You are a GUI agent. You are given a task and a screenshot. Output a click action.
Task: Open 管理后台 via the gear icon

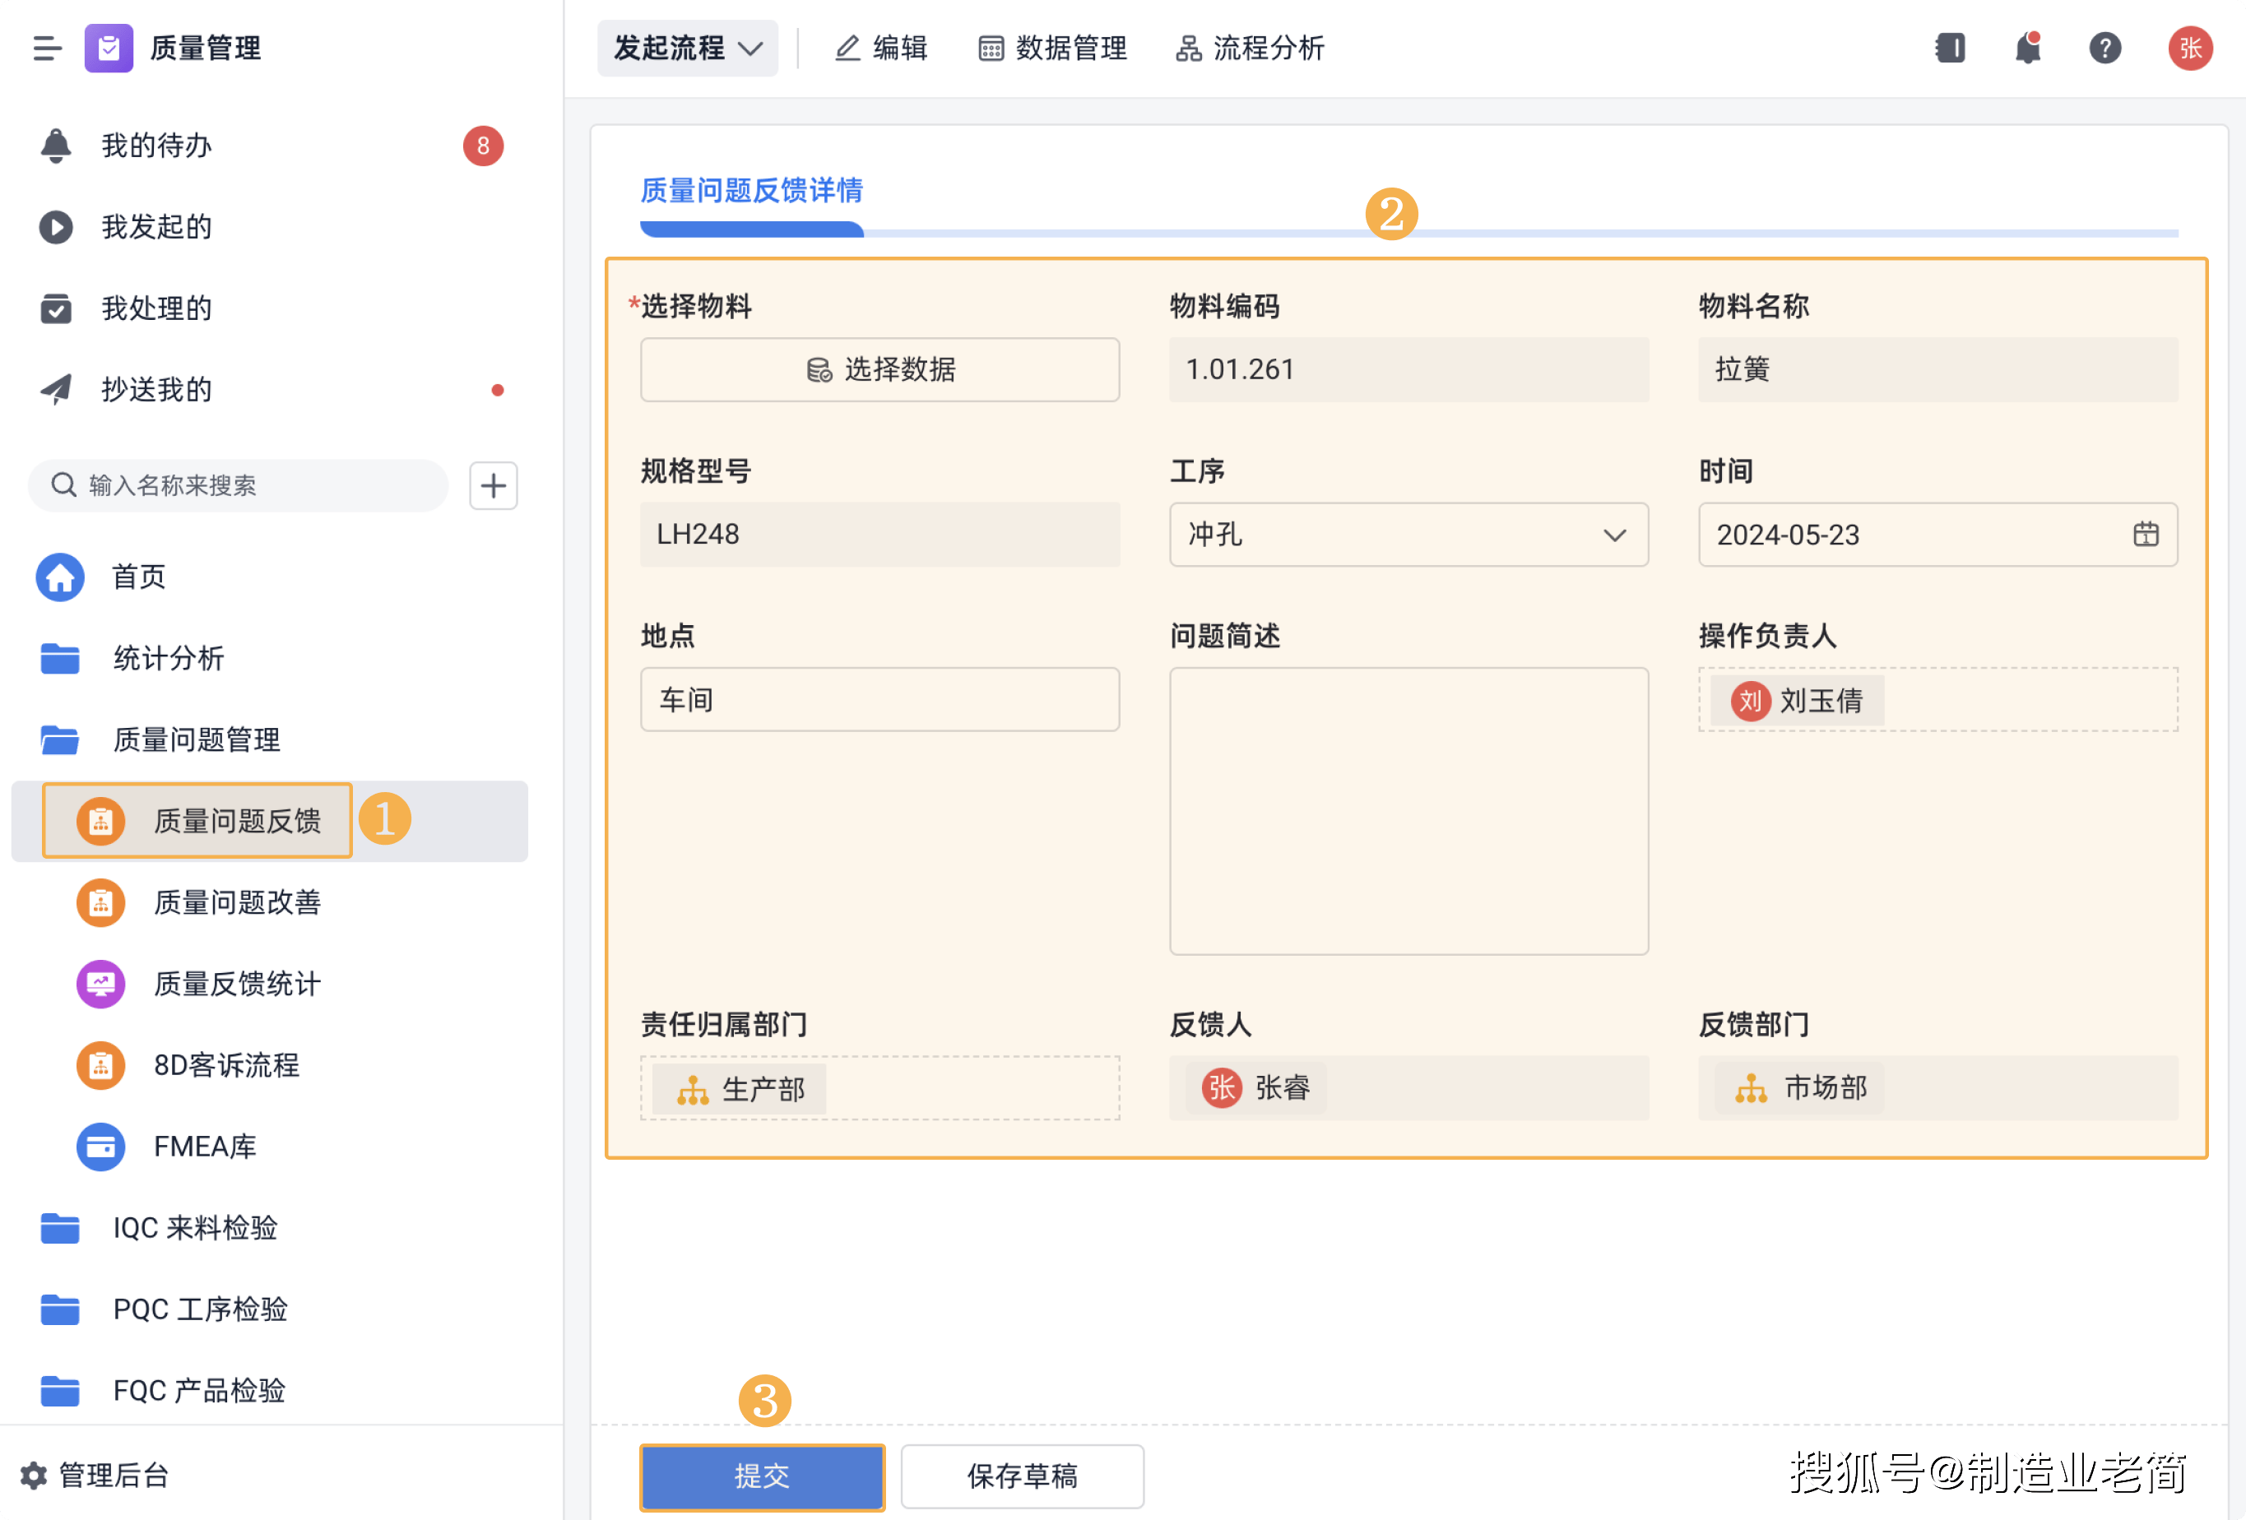(33, 1476)
